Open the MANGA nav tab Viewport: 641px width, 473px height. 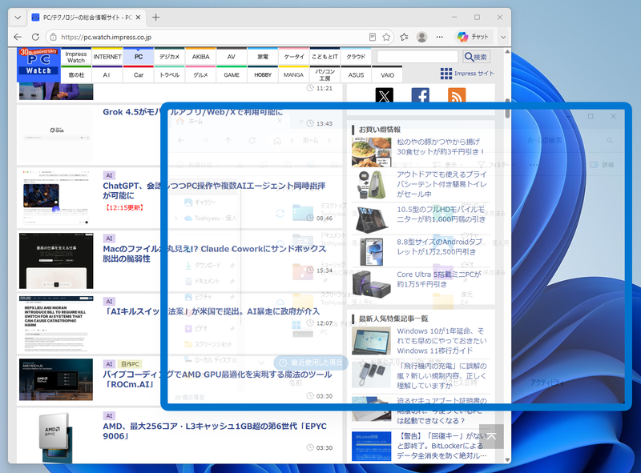click(294, 74)
